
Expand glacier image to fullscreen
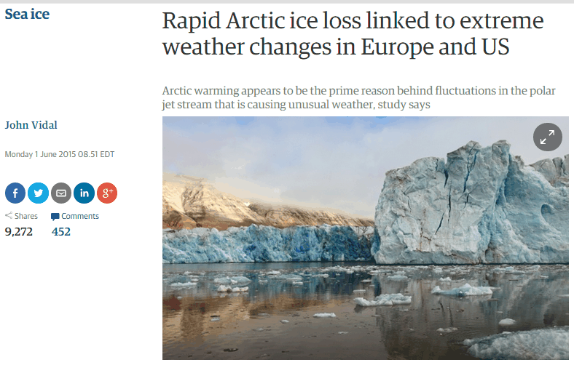point(547,137)
